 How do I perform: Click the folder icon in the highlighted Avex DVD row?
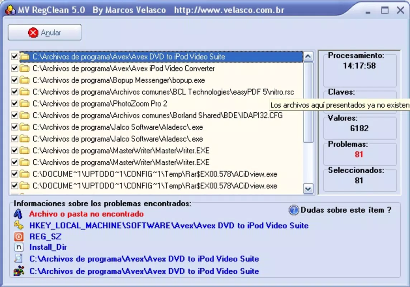click(x=25, y=57)
